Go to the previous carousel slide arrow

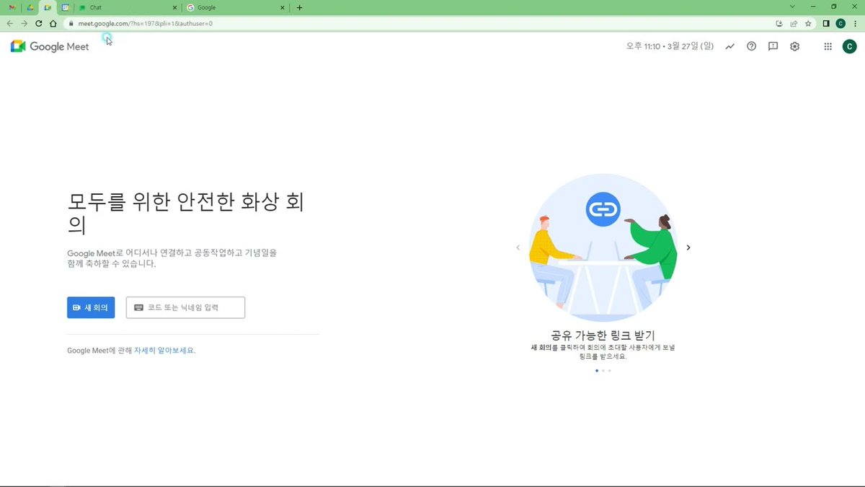(x=518, y=247)
